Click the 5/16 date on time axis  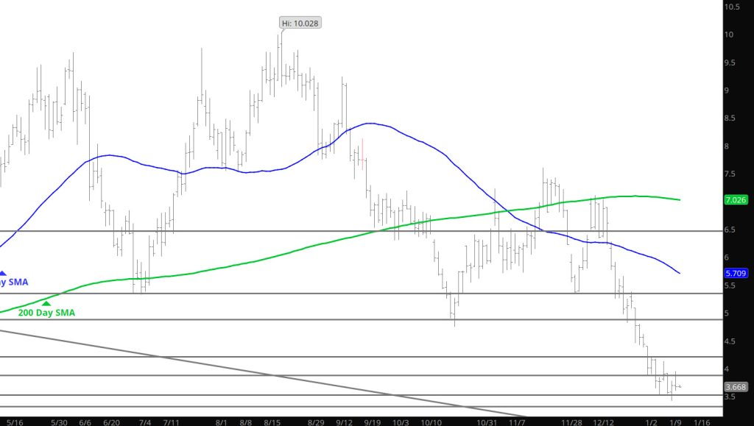[x=13, y=422]
